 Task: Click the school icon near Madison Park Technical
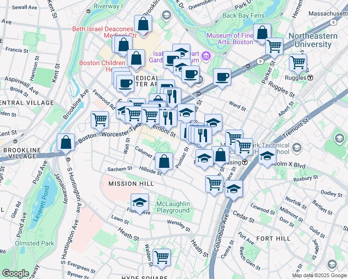[297, 148]
